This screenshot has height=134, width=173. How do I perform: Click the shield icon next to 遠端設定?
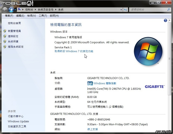[5, 36]
